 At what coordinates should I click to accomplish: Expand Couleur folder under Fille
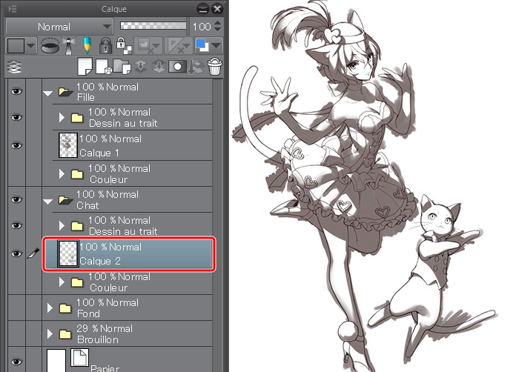62,173
